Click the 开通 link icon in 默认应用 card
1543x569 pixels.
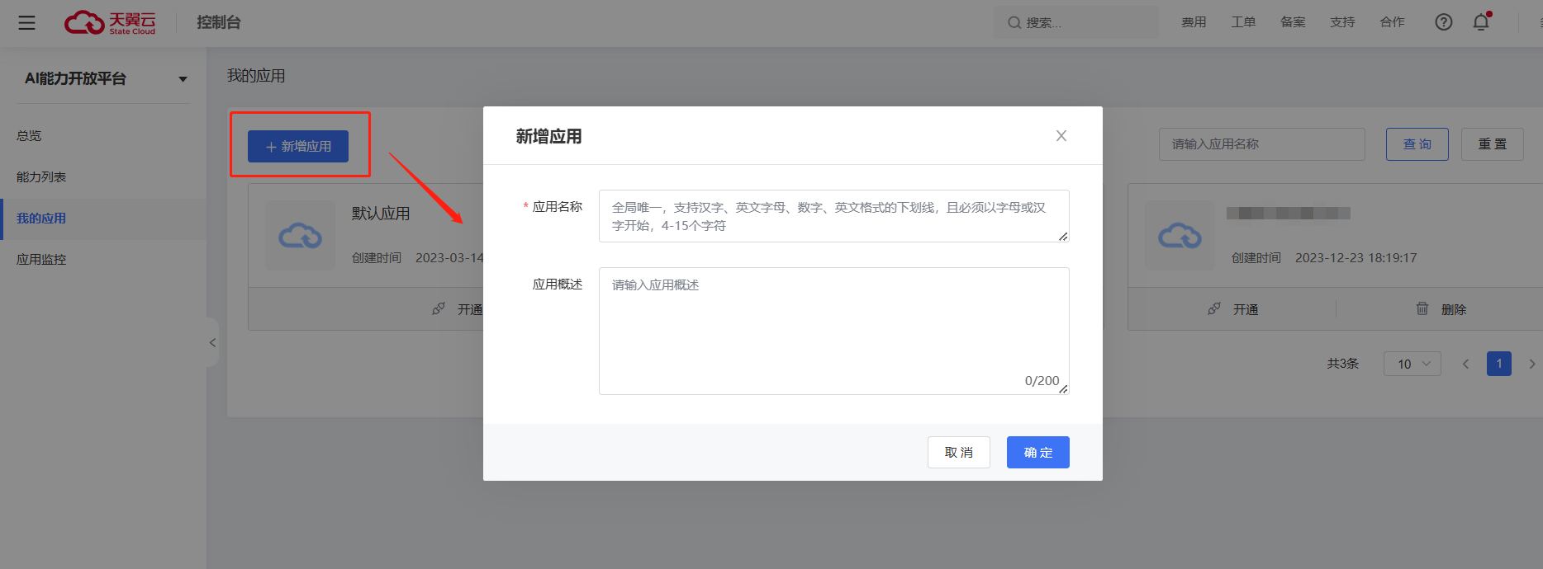(439, 308)
